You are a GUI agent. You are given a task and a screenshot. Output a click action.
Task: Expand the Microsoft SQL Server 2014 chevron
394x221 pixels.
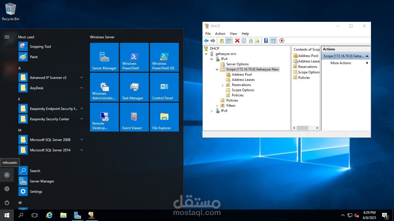(x=82, y=150)
